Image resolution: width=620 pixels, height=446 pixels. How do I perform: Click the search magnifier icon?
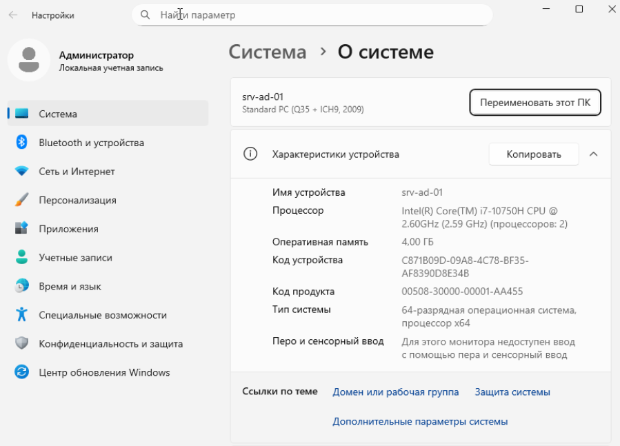pyautogui.click(x=145, y=15)
